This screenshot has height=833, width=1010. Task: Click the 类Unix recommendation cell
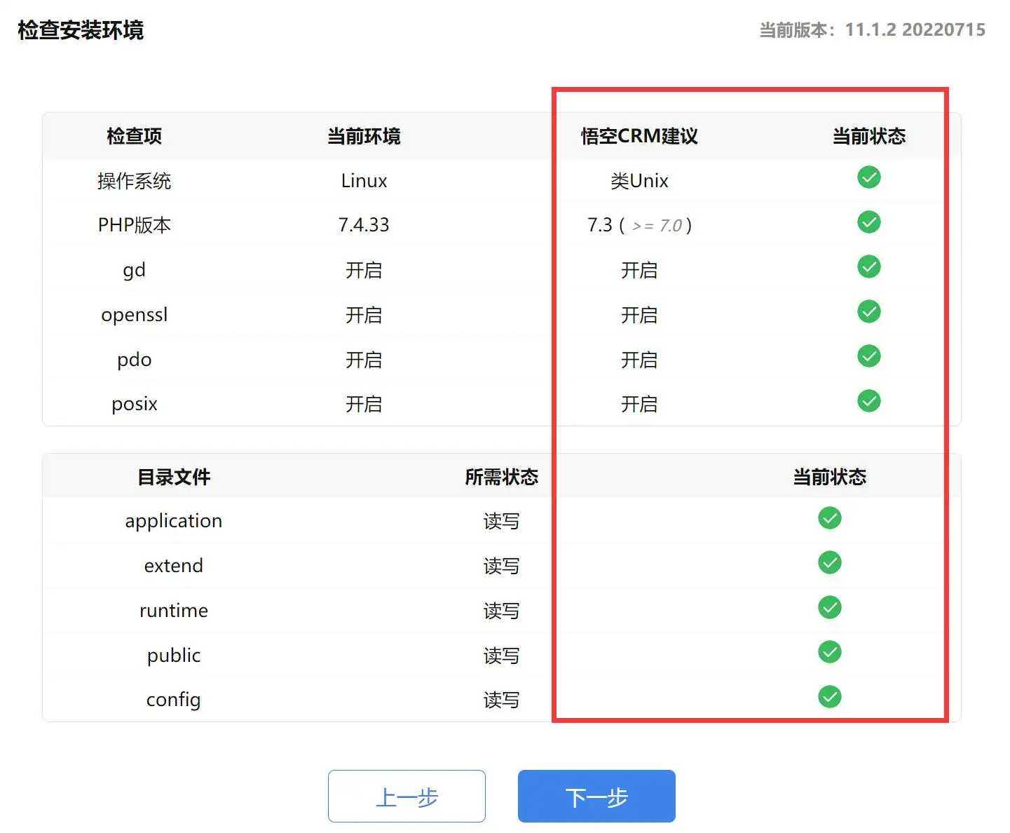click(x=639, y=181)
